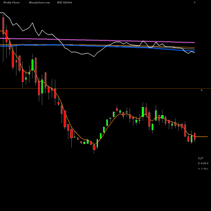The image size is (211, 211).
Task: Click the "6" price axis label
Action: pyautogui.click(x=202, y=90)
